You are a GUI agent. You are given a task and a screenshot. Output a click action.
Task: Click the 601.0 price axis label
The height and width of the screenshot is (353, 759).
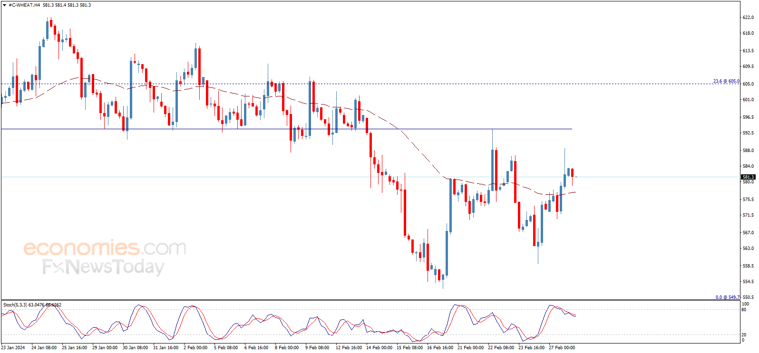click(748, 100)
